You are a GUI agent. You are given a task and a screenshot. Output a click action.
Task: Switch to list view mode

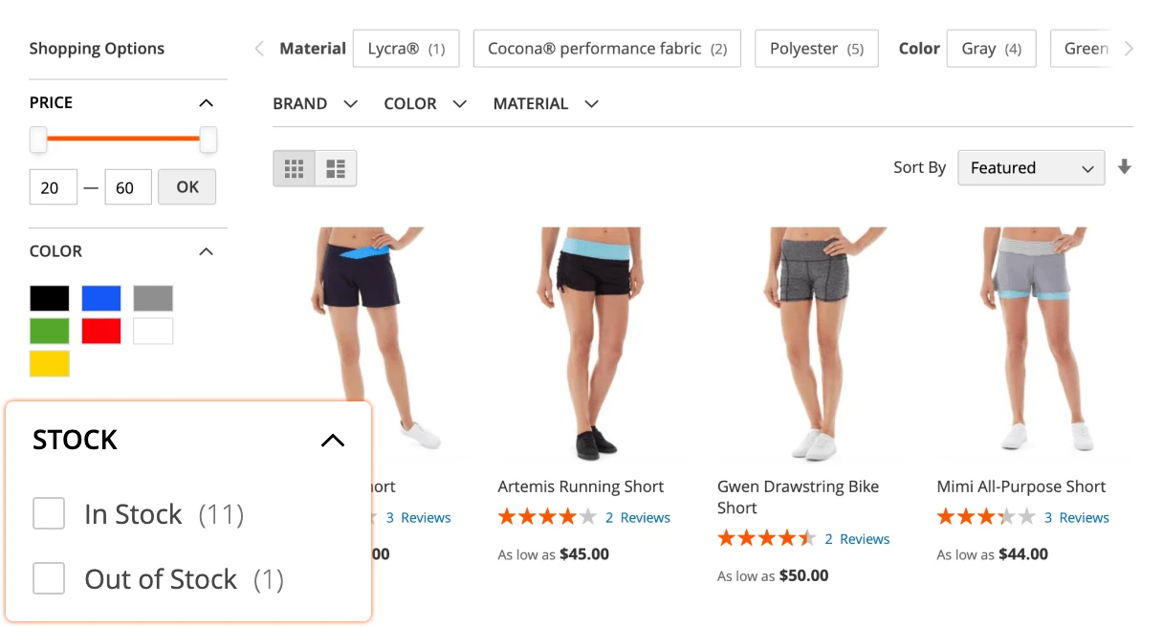click(336, 167)
